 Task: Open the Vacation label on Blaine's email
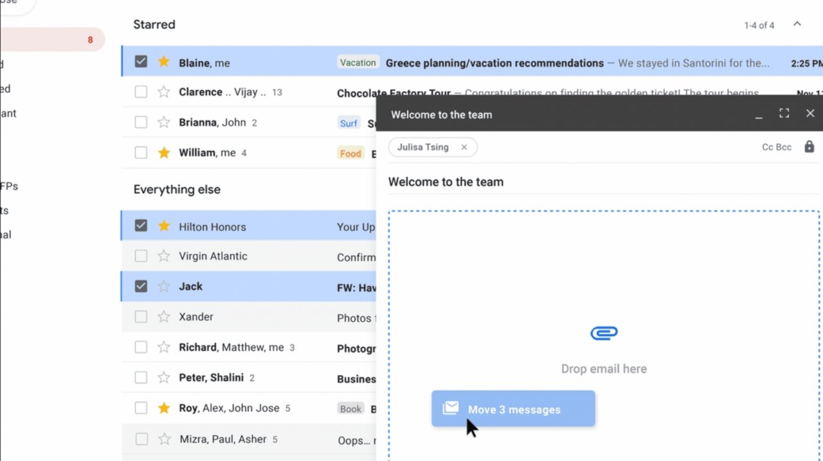click(x=357, y=62)
